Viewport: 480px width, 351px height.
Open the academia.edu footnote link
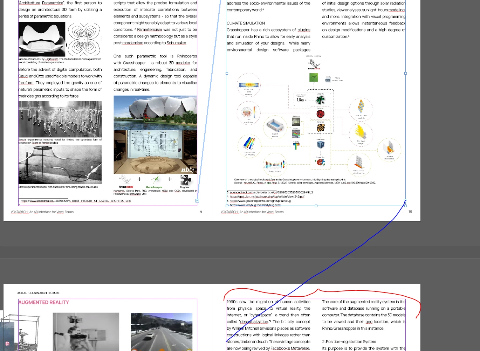click(76, 201)
